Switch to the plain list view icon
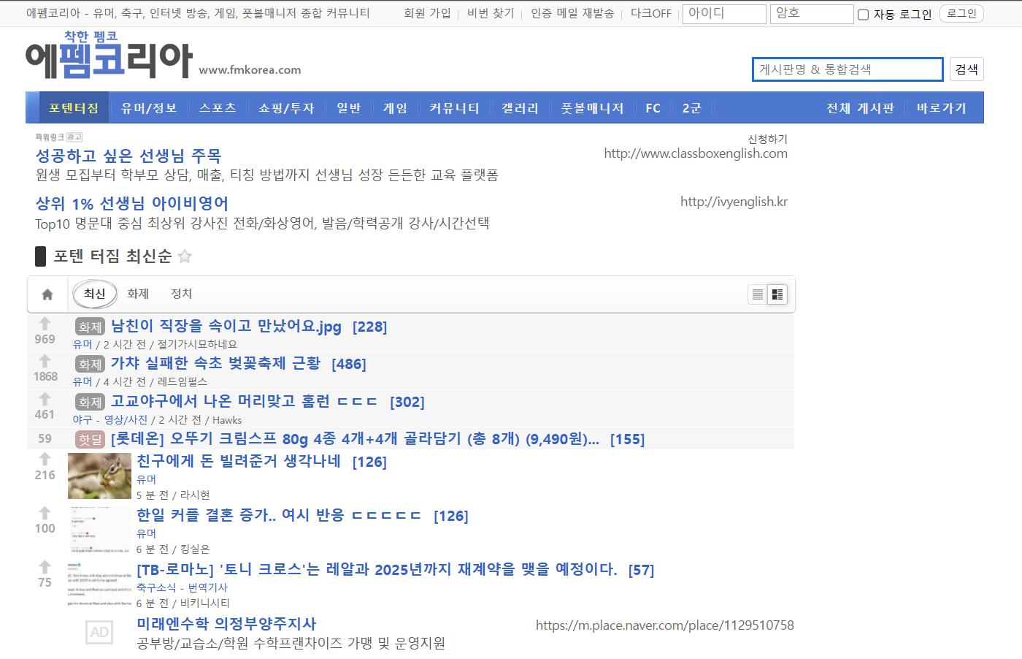This screenshot has height=659, width=1022. (758, 294)
